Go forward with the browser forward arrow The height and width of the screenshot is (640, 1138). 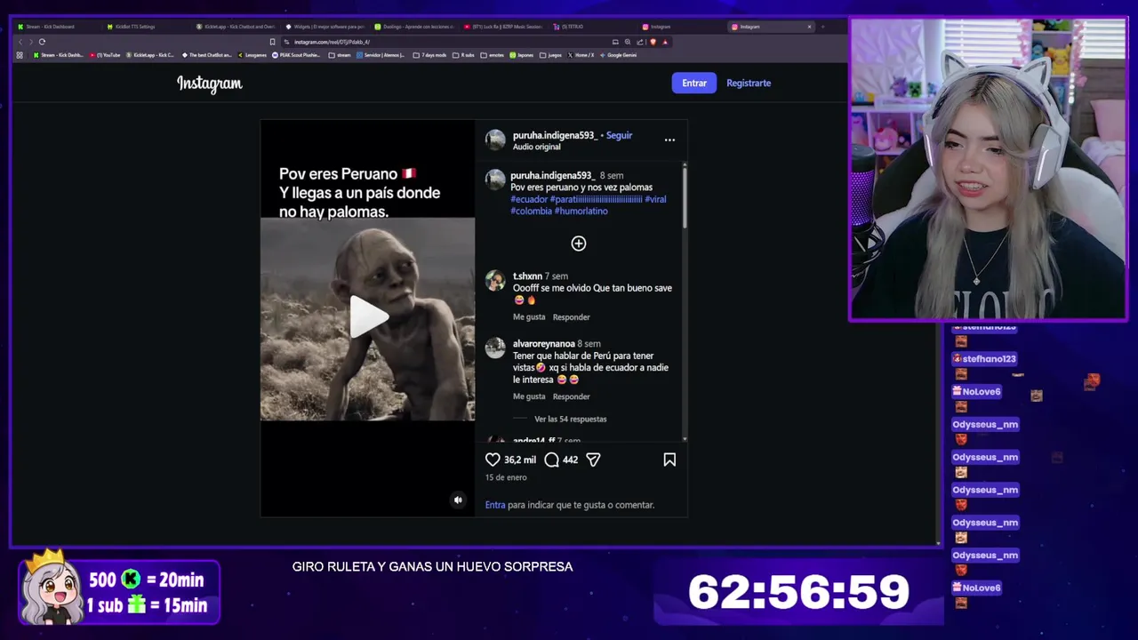(x=31, y=42)
